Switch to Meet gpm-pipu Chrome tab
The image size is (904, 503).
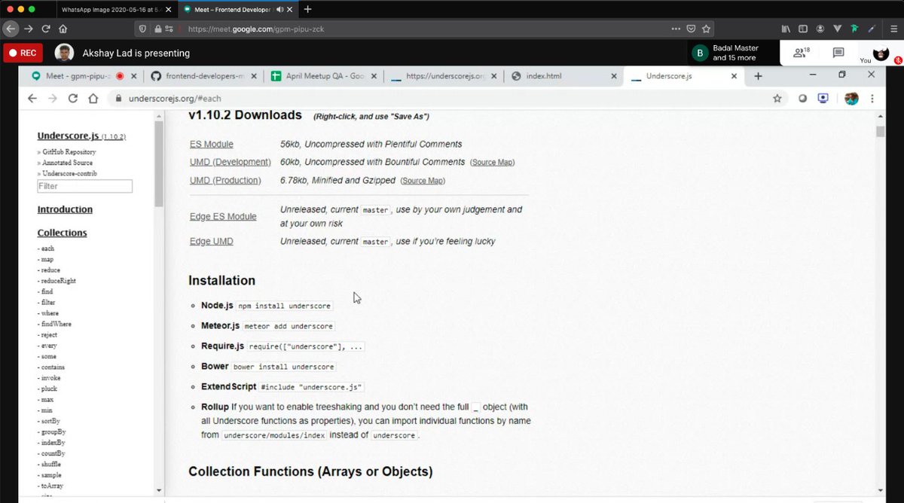point(79,76)
